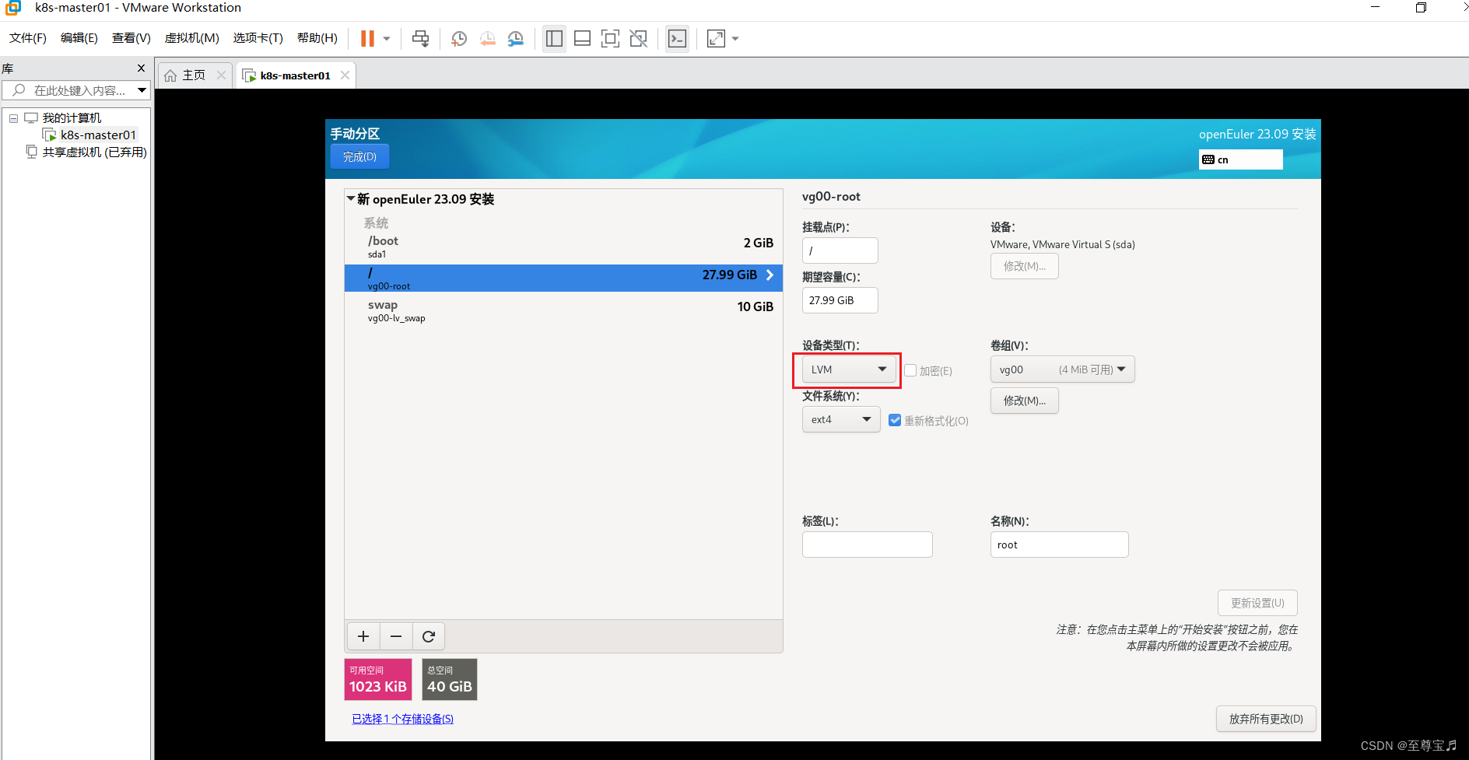Revert the VM to its snapshot
The image size is (1469, 760).
click(x=488, y=37)
